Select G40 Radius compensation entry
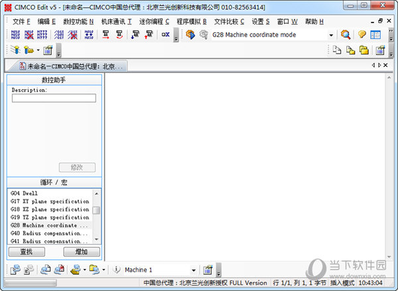 tap(50, 233)
